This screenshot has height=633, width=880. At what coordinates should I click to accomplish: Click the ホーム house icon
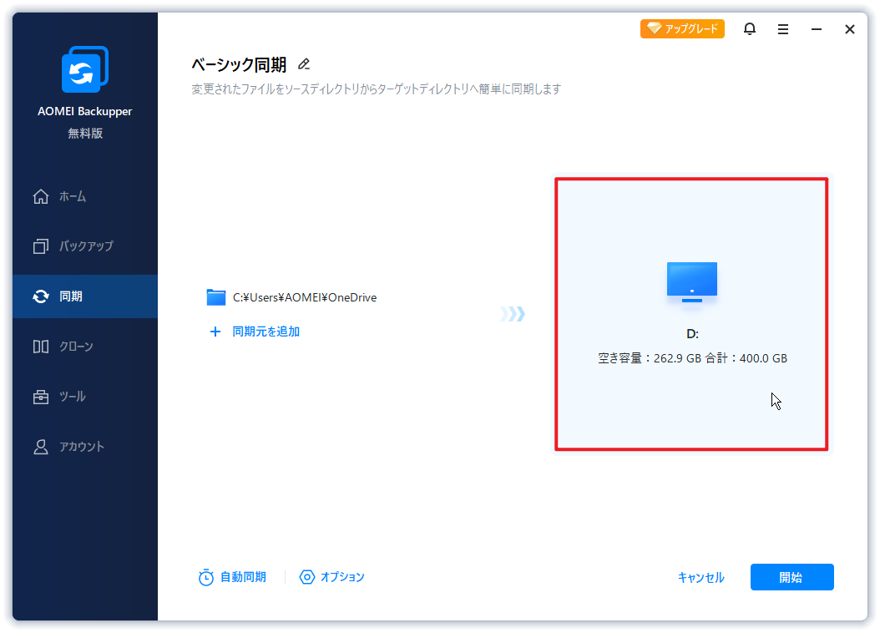pyautogui.click(x=40, y=196)
